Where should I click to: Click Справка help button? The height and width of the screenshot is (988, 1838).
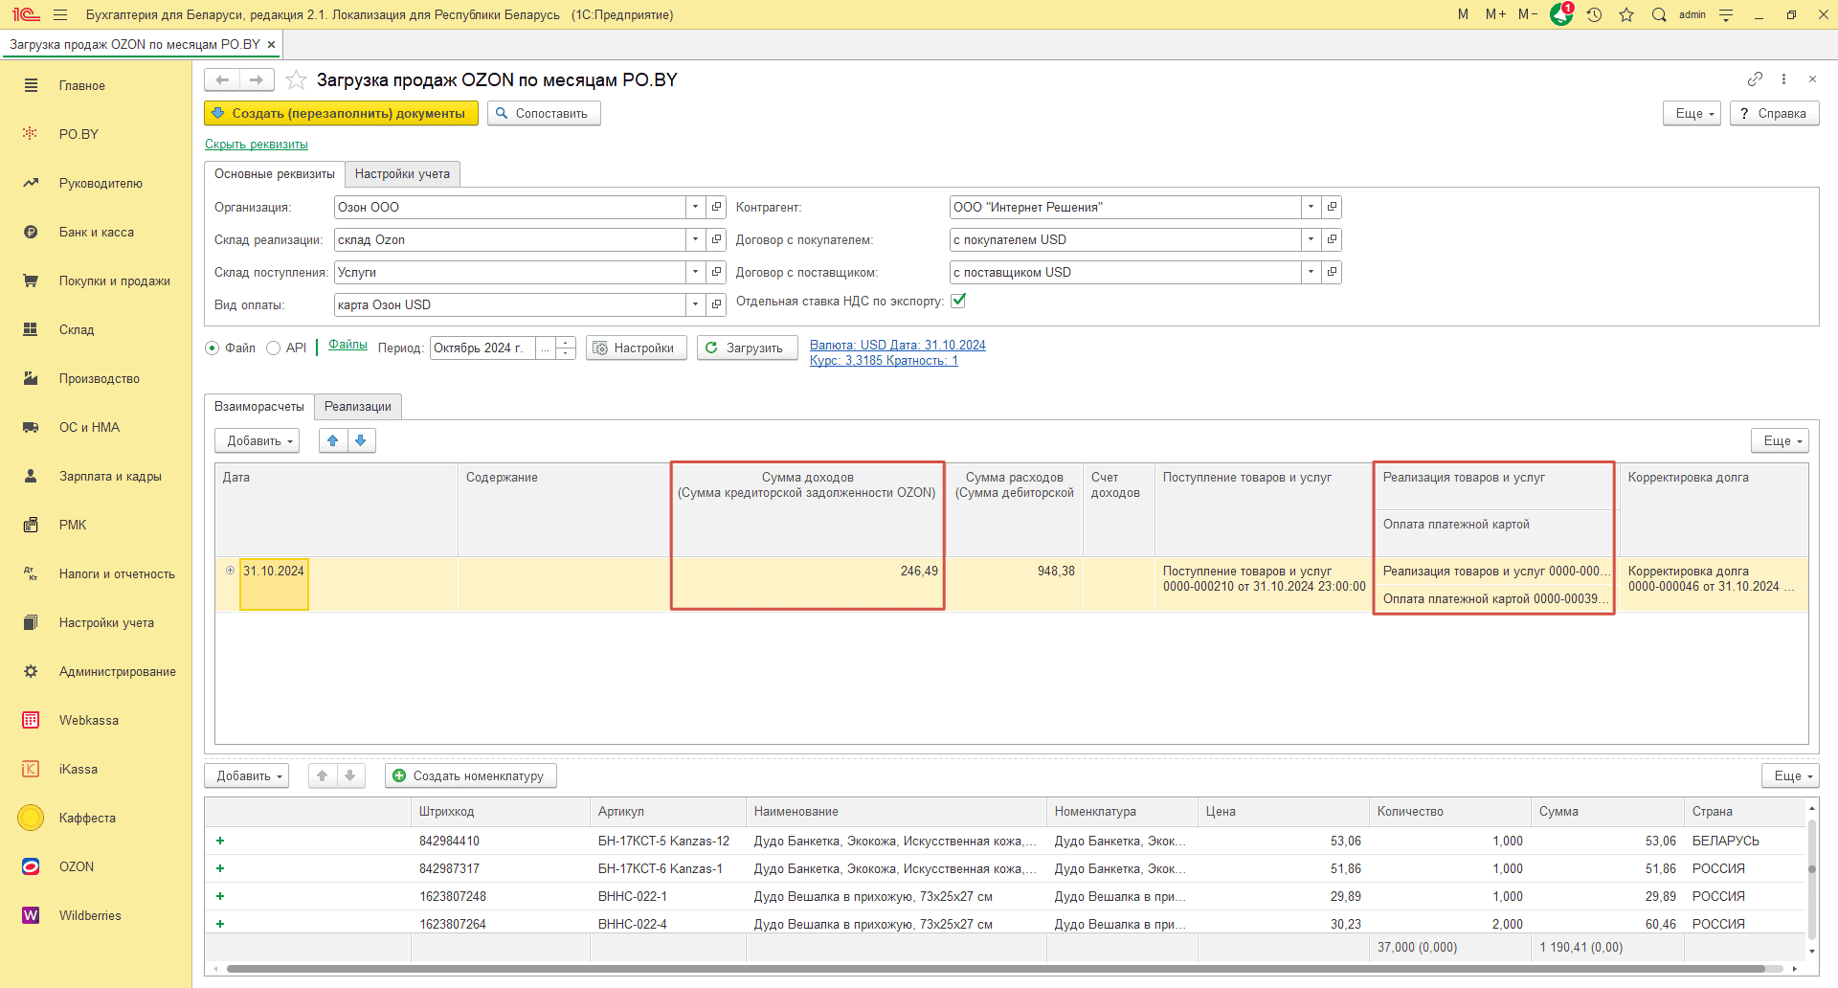[1774, 113]
